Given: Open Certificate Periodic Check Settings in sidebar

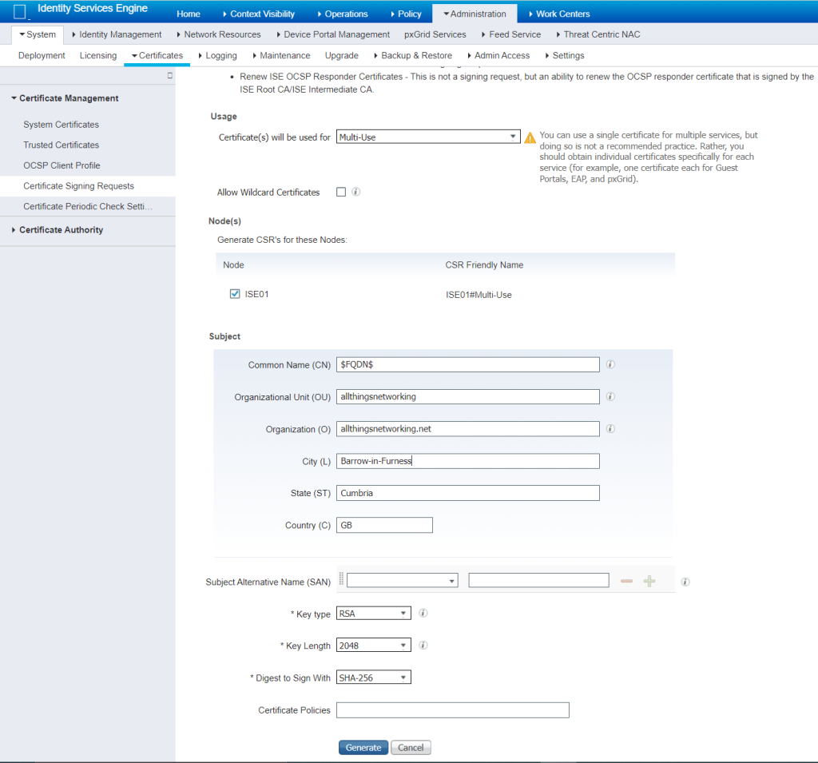Looking at the screenshot, I should [88, 206].
